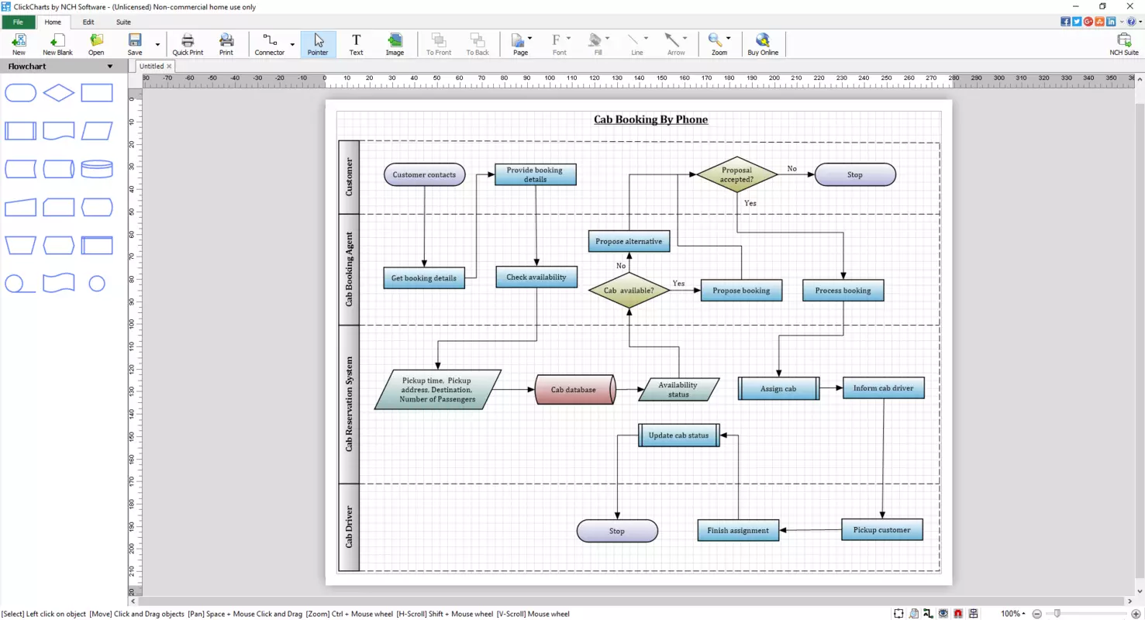Click the Save icon

tap(135, 44)
